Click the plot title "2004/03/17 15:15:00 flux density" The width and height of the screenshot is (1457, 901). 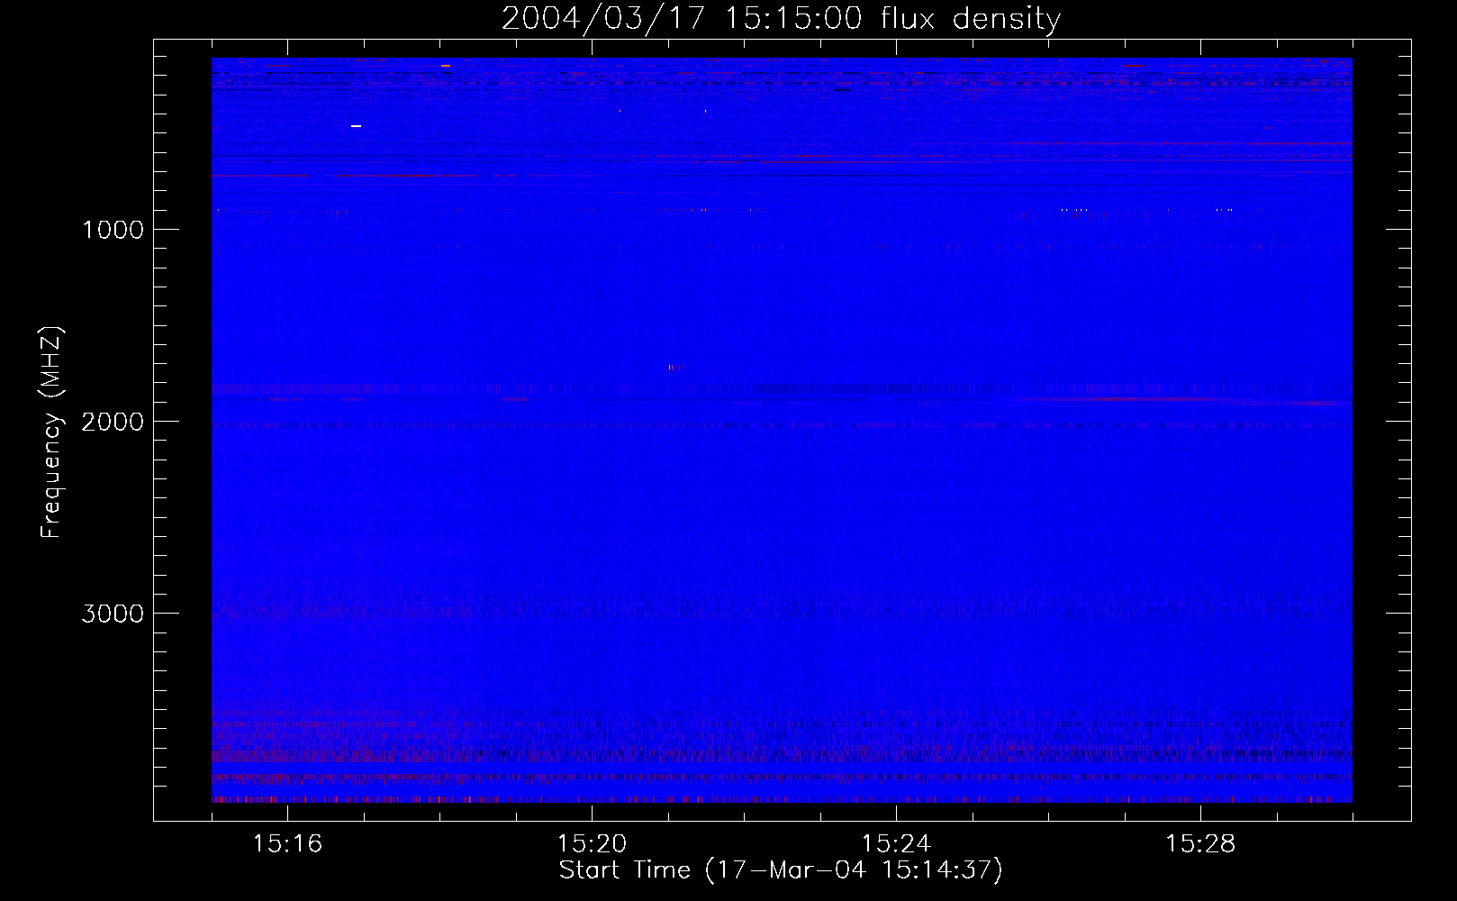coord(781,19)
